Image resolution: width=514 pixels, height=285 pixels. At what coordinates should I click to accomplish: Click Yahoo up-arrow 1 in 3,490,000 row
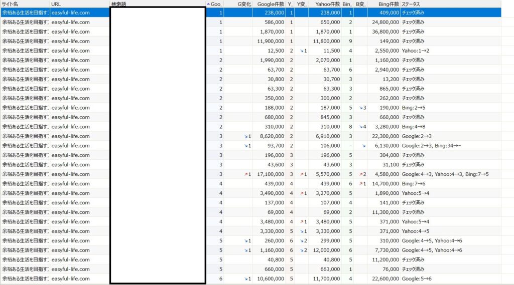pos(304,193)
